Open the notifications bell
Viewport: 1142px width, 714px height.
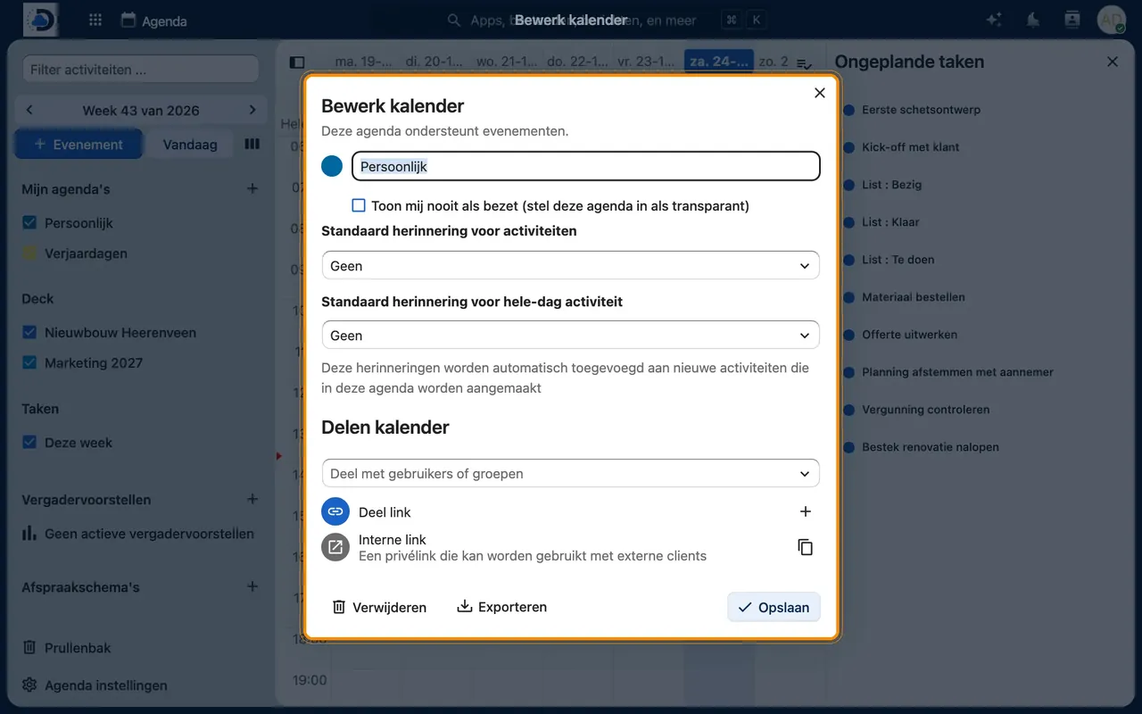[1033, 20]
